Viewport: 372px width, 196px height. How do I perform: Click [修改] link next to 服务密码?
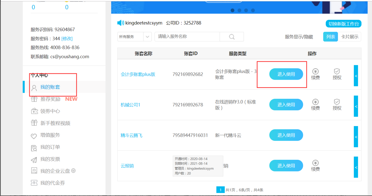click(x=67, y=38)
